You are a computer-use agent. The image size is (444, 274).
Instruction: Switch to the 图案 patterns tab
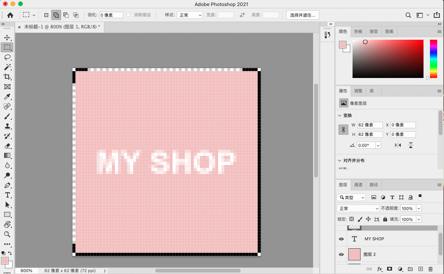(x=389, y=31)
